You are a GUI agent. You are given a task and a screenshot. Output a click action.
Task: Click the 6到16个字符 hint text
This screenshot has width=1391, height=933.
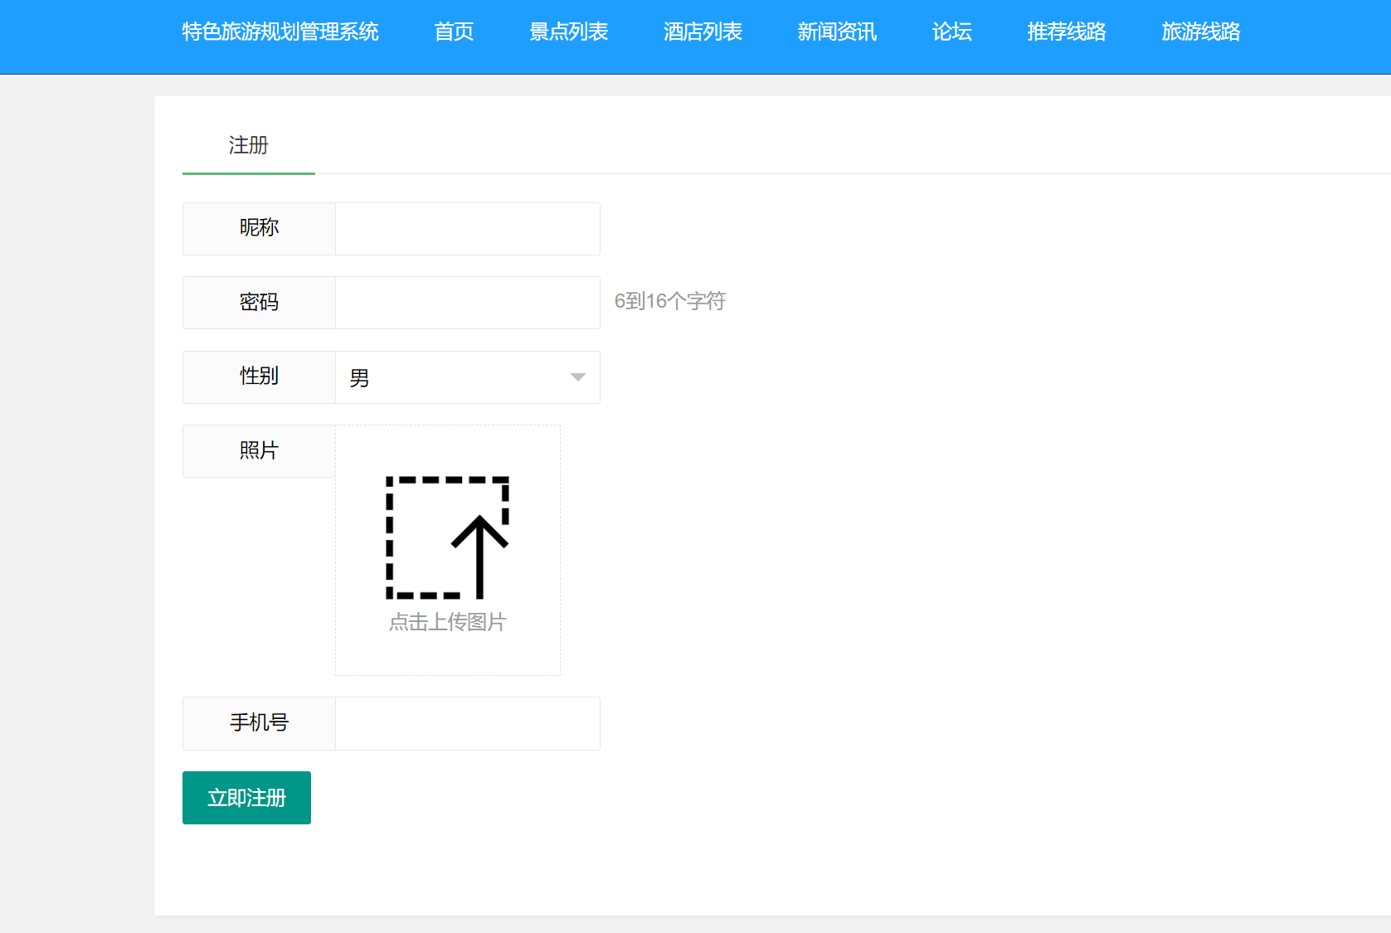(670, 301)
